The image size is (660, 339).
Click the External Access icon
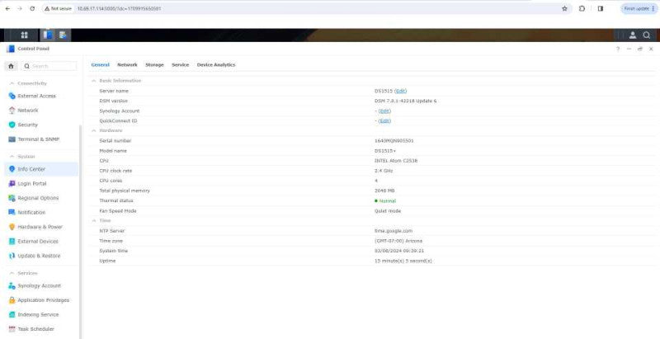(12, 96)
